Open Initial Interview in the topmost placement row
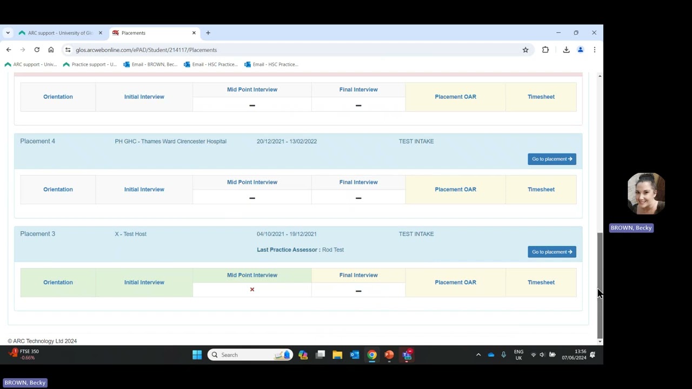692x389 pixels. click(144, 97)
